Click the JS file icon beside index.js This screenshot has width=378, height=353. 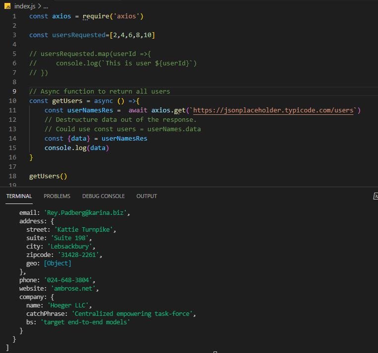tap(7, 6)
